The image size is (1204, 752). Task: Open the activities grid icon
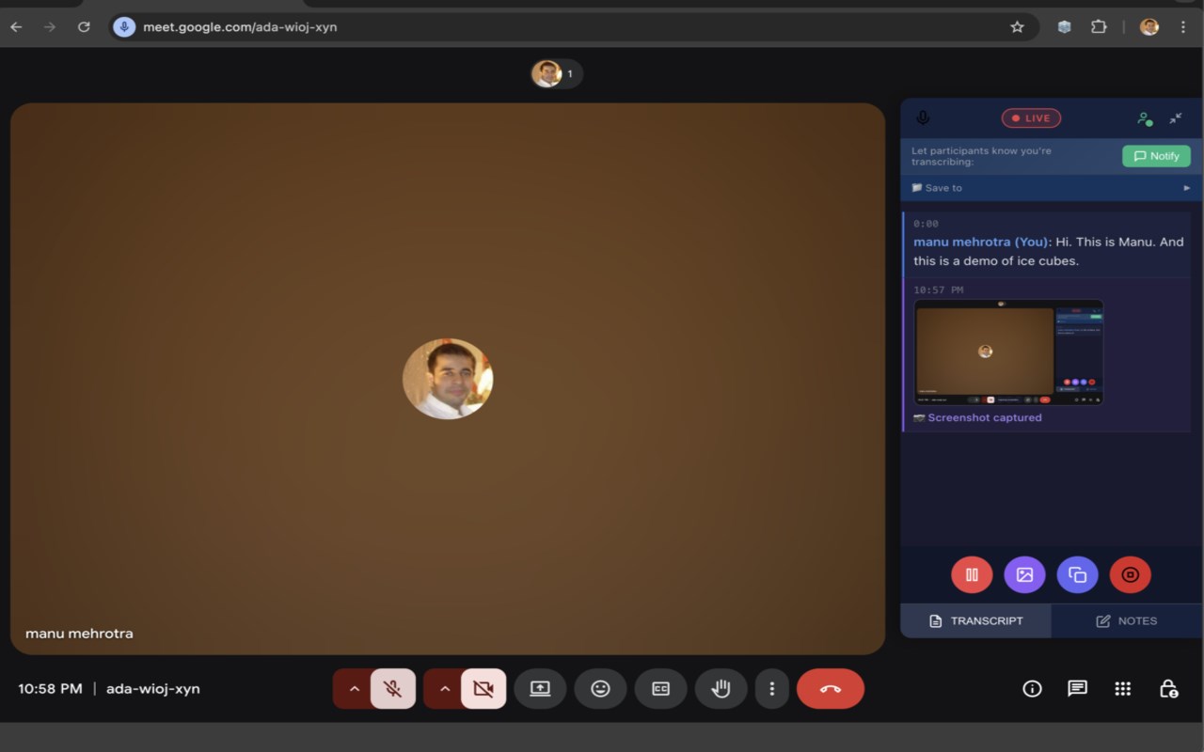pos(1122,689)
